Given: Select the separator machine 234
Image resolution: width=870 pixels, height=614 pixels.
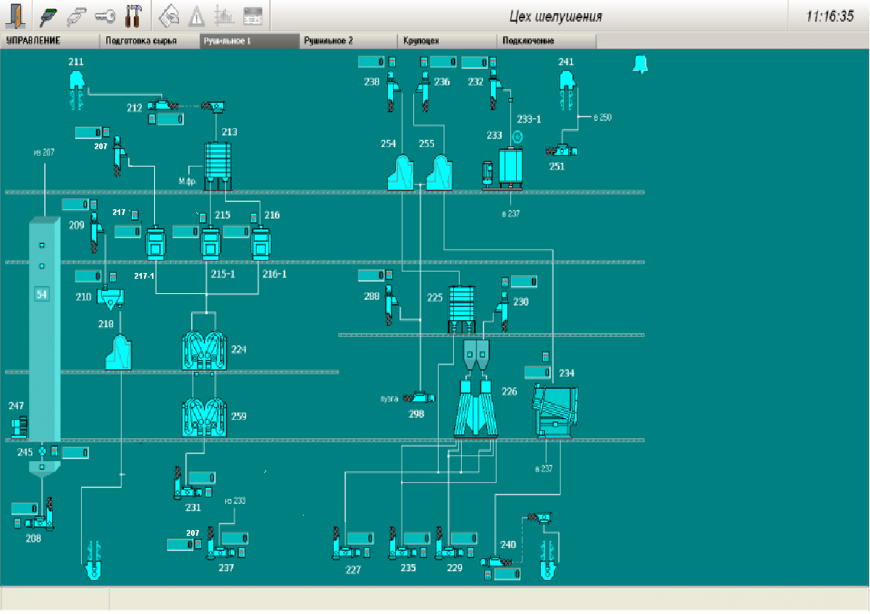Looking at the screenshot, I should [x=555, y=411].
